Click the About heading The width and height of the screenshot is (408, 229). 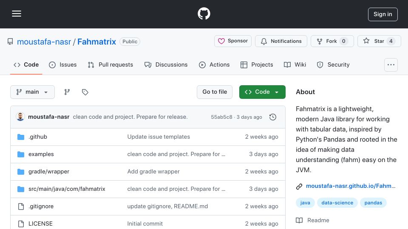click(305, 92)
